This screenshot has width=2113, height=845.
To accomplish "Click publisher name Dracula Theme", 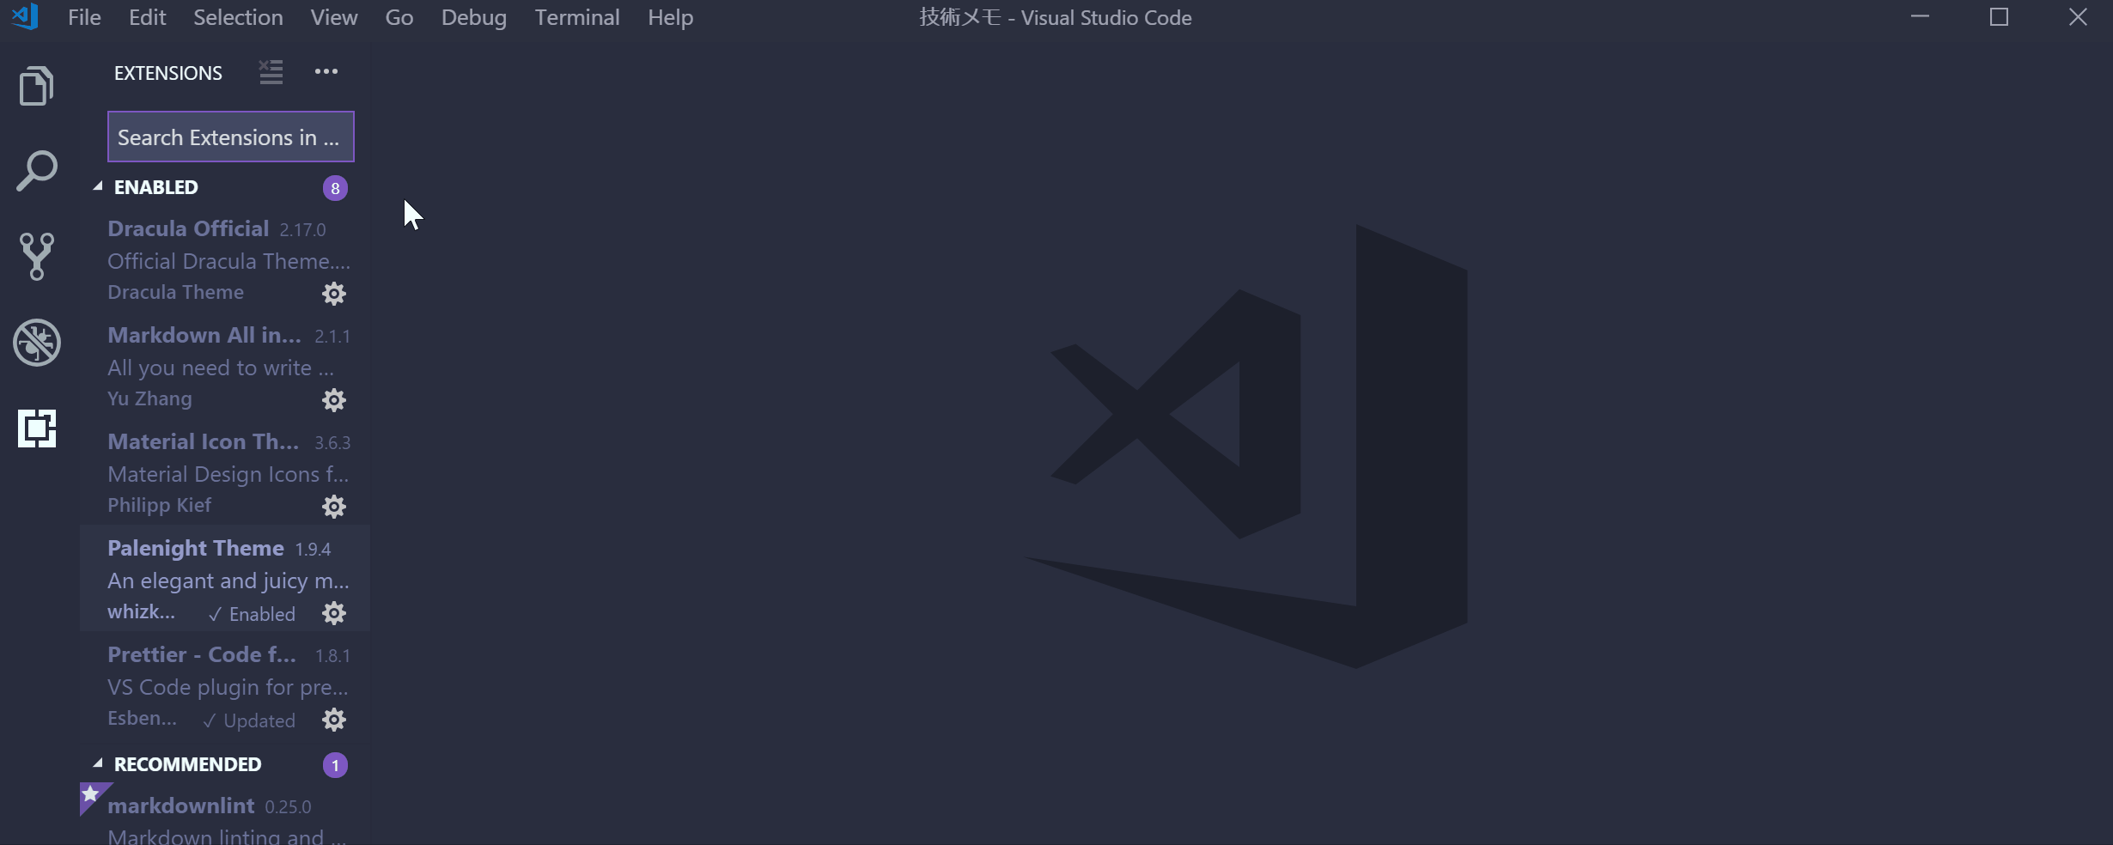I will click(x=175, y=292).
